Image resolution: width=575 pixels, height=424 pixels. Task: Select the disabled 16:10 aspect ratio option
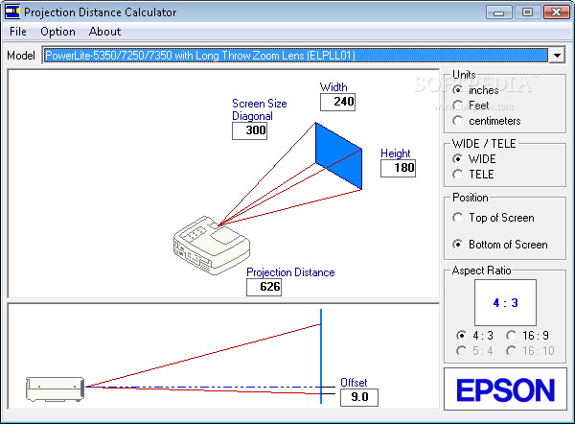[530, 350]
